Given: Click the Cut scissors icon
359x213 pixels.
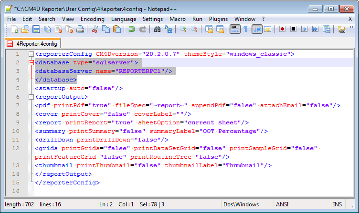Looking at the screenshot, I should pyautogui.click(x=95, y=29).
